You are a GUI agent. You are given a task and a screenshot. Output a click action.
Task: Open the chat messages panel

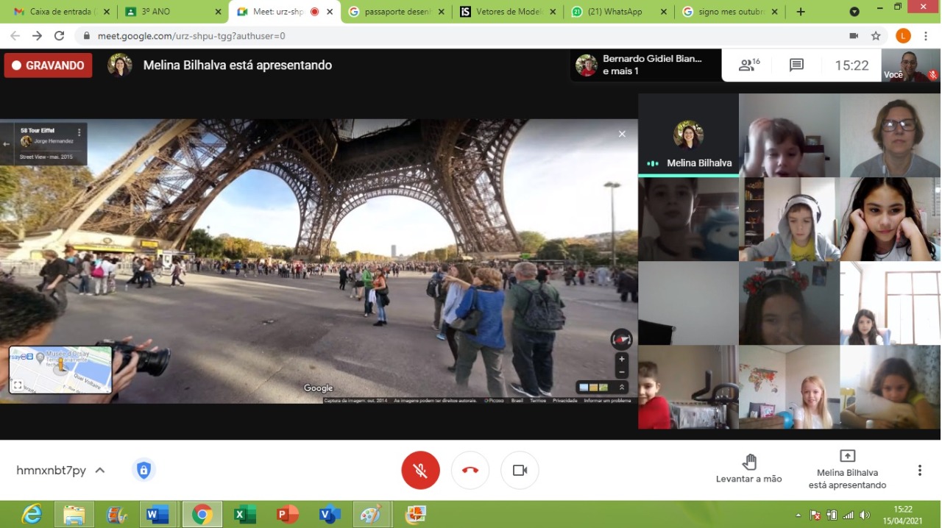[796, 65]
